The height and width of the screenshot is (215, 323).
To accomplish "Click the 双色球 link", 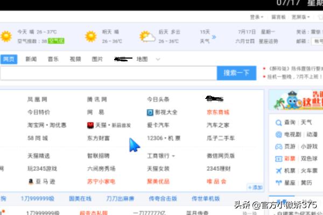I will (309, 159).
